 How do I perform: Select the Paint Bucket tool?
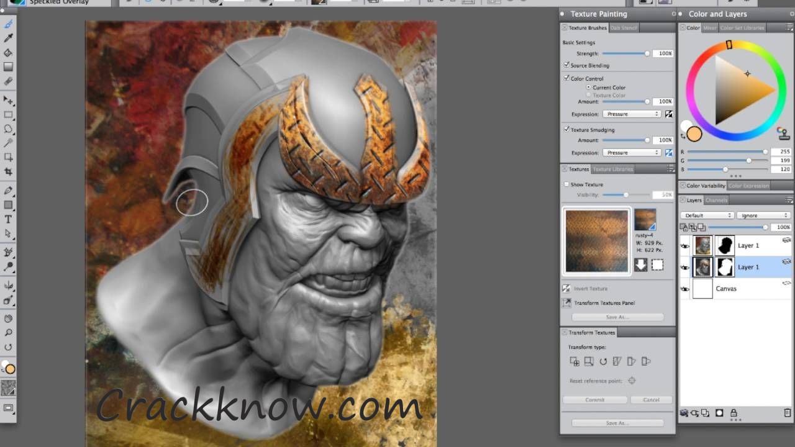(x=9, y=53)
